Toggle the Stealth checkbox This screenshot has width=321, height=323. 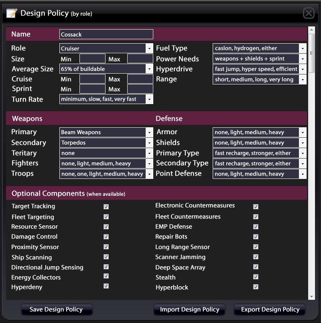coord(256,277)
